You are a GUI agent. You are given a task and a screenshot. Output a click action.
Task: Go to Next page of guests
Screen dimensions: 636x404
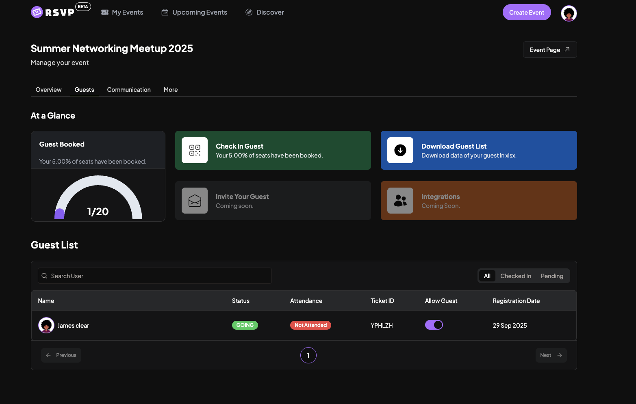click(x=551, y=355)
